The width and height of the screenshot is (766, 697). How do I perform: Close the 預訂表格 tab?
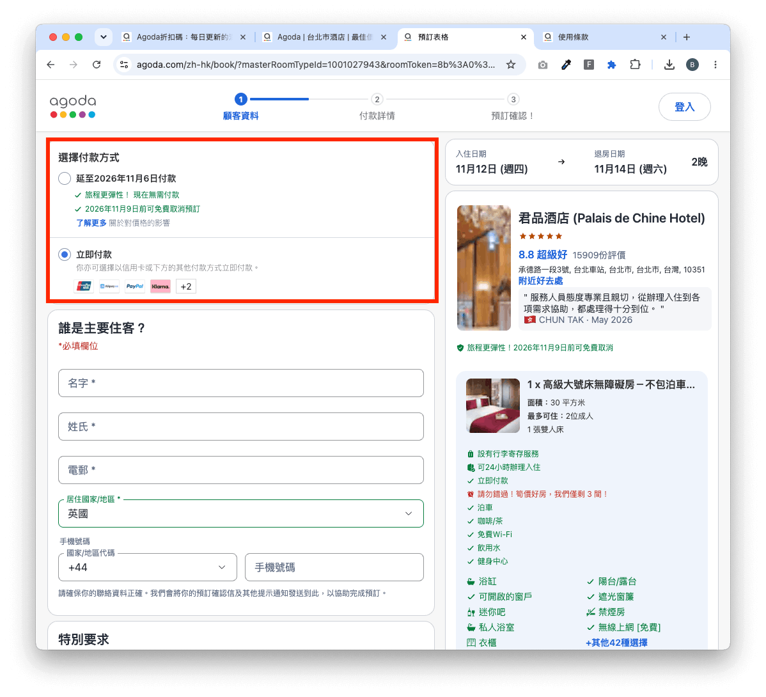524,37
